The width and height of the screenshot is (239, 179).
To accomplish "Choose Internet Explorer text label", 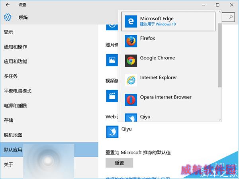I will pos(159,77).
